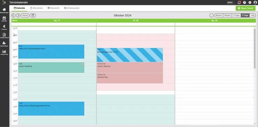Open the Finanzen euro icon in sidebar
258x127 pixels.
4,27
